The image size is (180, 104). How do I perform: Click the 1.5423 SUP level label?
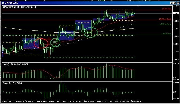[x=166, y=34]
